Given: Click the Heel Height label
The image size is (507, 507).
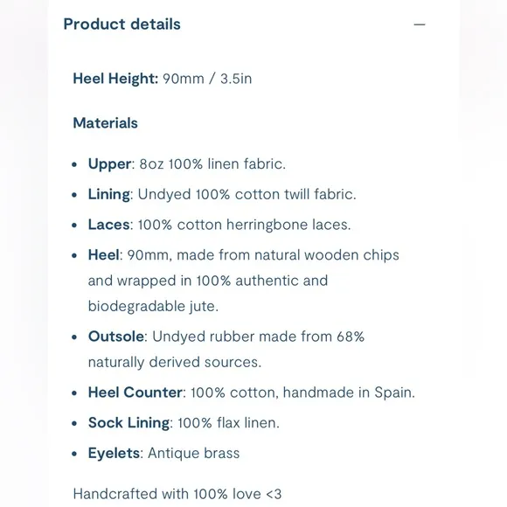Looking at the screenshot, I should [x=115, y=79].
